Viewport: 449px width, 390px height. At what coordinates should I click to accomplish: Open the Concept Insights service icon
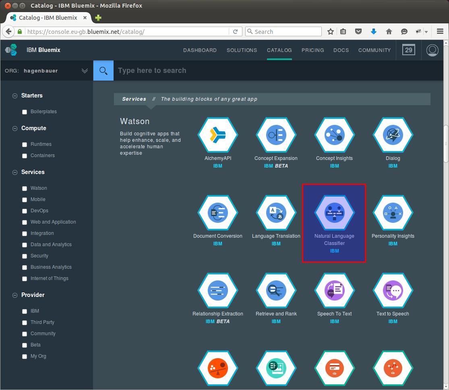[x=335, y=135]
